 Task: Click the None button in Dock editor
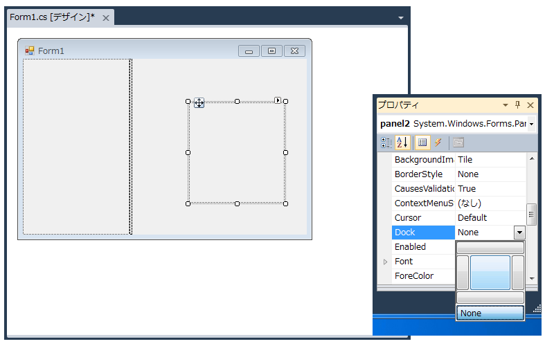coord(490,313)
